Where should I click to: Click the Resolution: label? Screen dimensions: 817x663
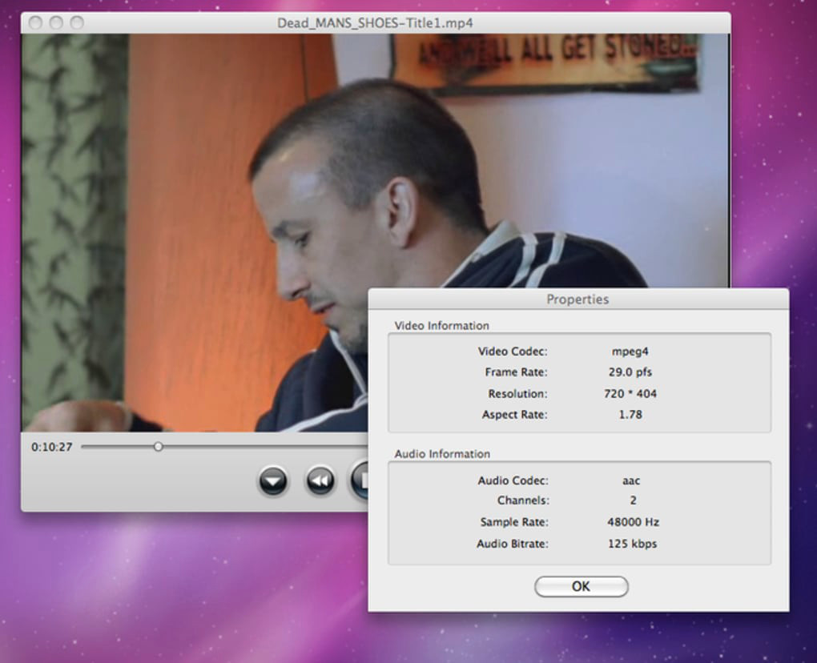517,394
